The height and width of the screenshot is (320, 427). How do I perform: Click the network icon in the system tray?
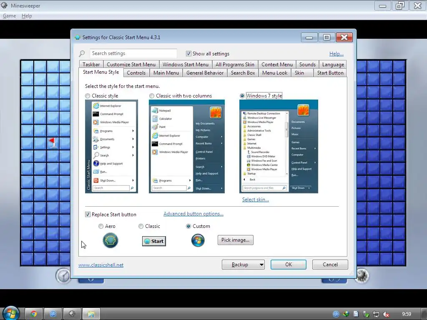(x=376, y=314)
